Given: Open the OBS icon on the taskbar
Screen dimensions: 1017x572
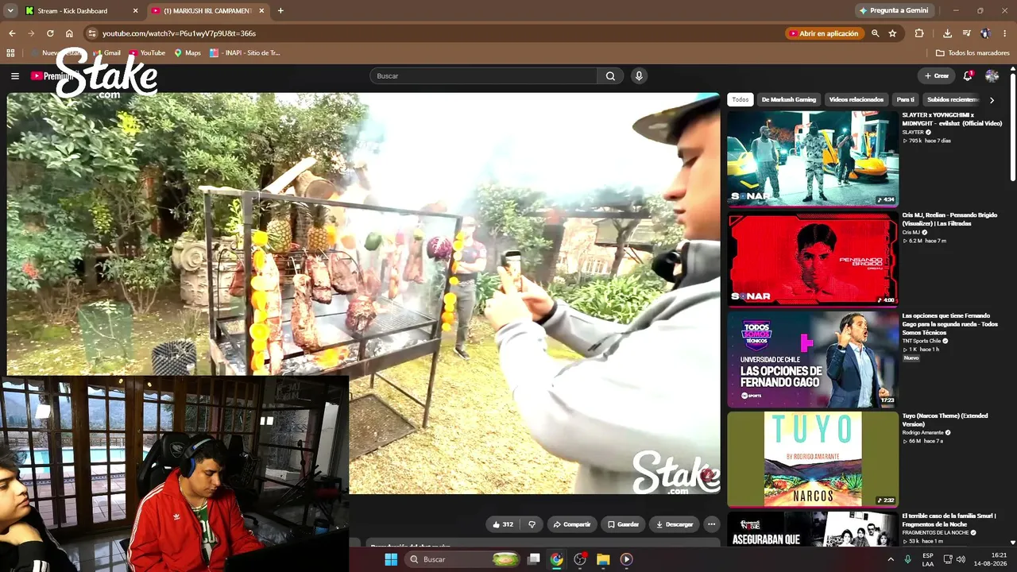Looking at the screenshot, I should [580, 559].
